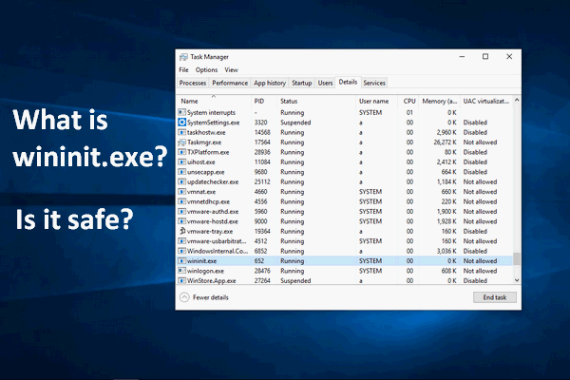Click the Task Manager title bar icon
The width and height of the screenshot is (570, 380).
[183, 57]
